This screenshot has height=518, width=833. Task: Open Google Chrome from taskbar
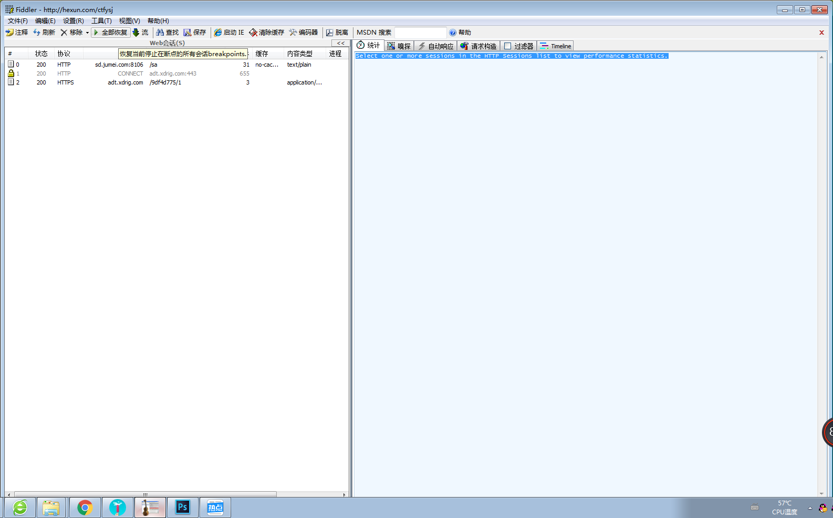pyautogui.click(x=85, y=508)
